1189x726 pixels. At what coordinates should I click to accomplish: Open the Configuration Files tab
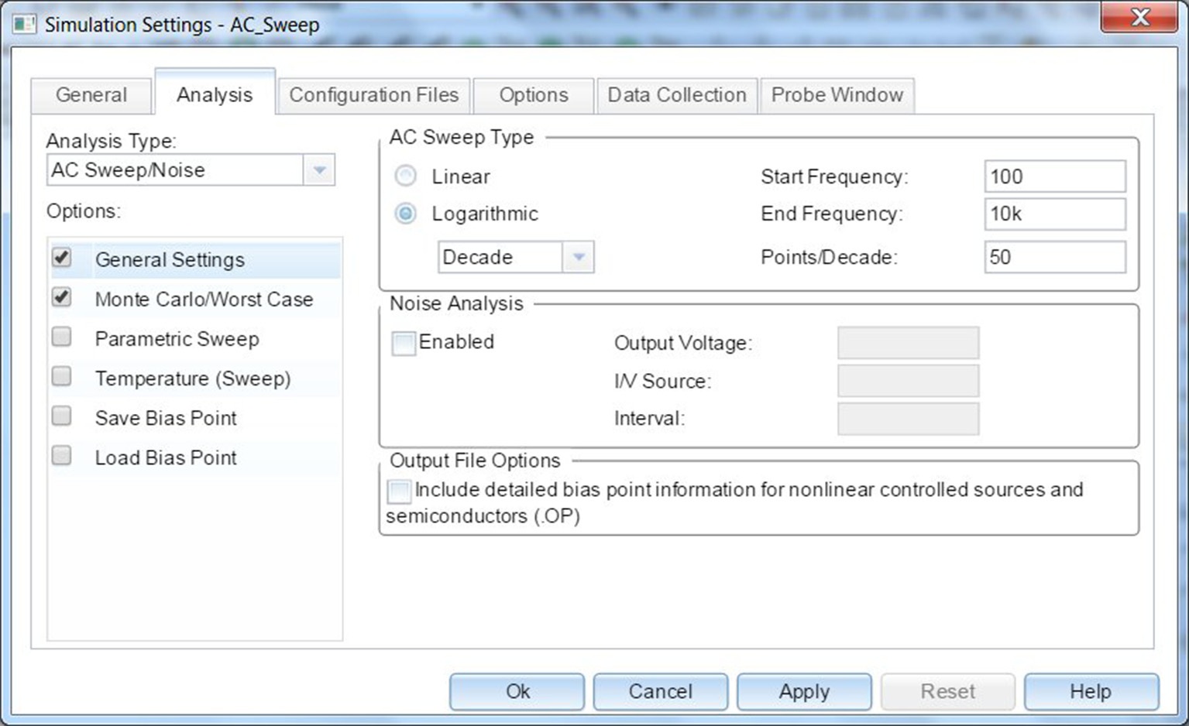pyautogui.click(x=373, y=95)
